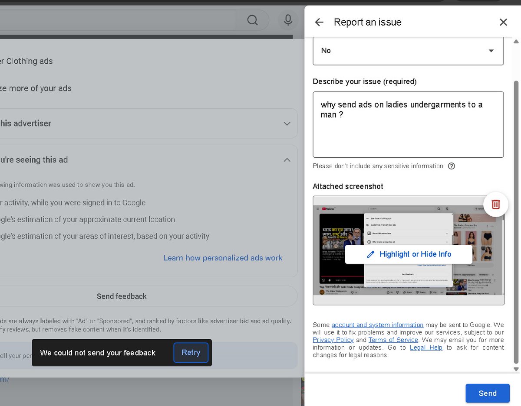The width and height of the screenshot is (521, 406).
Task: Open the Terms of Service link
Action: coord(393,340)
